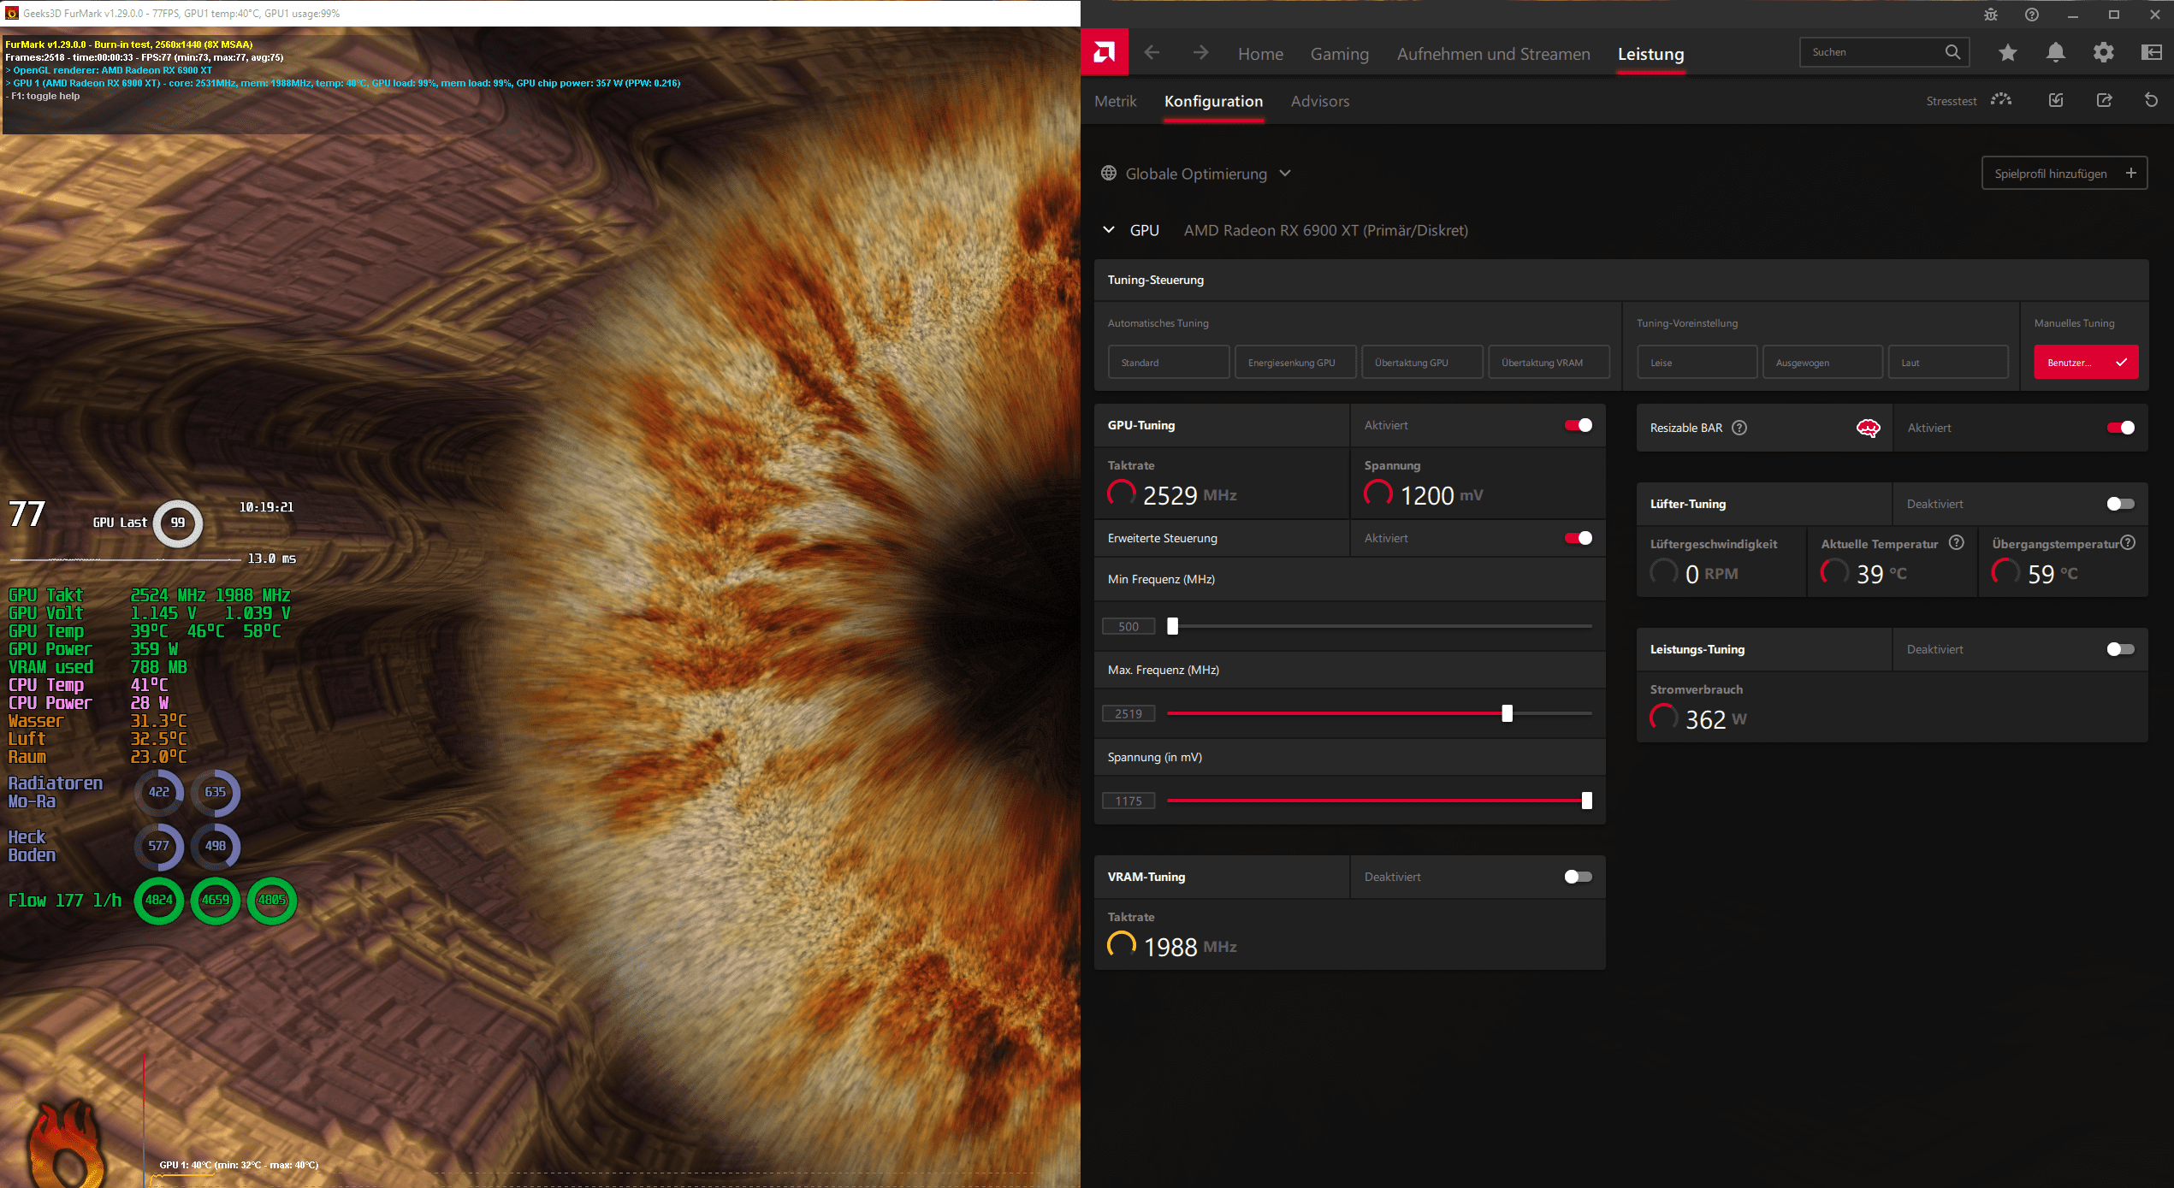Enable the VRAM-Tuning toggle
Viewport: 2174px width, 1188px height.
point(1578,877)
